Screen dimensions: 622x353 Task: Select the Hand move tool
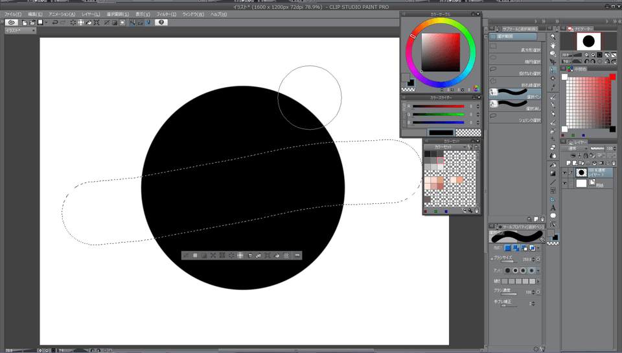coord(553,45)
